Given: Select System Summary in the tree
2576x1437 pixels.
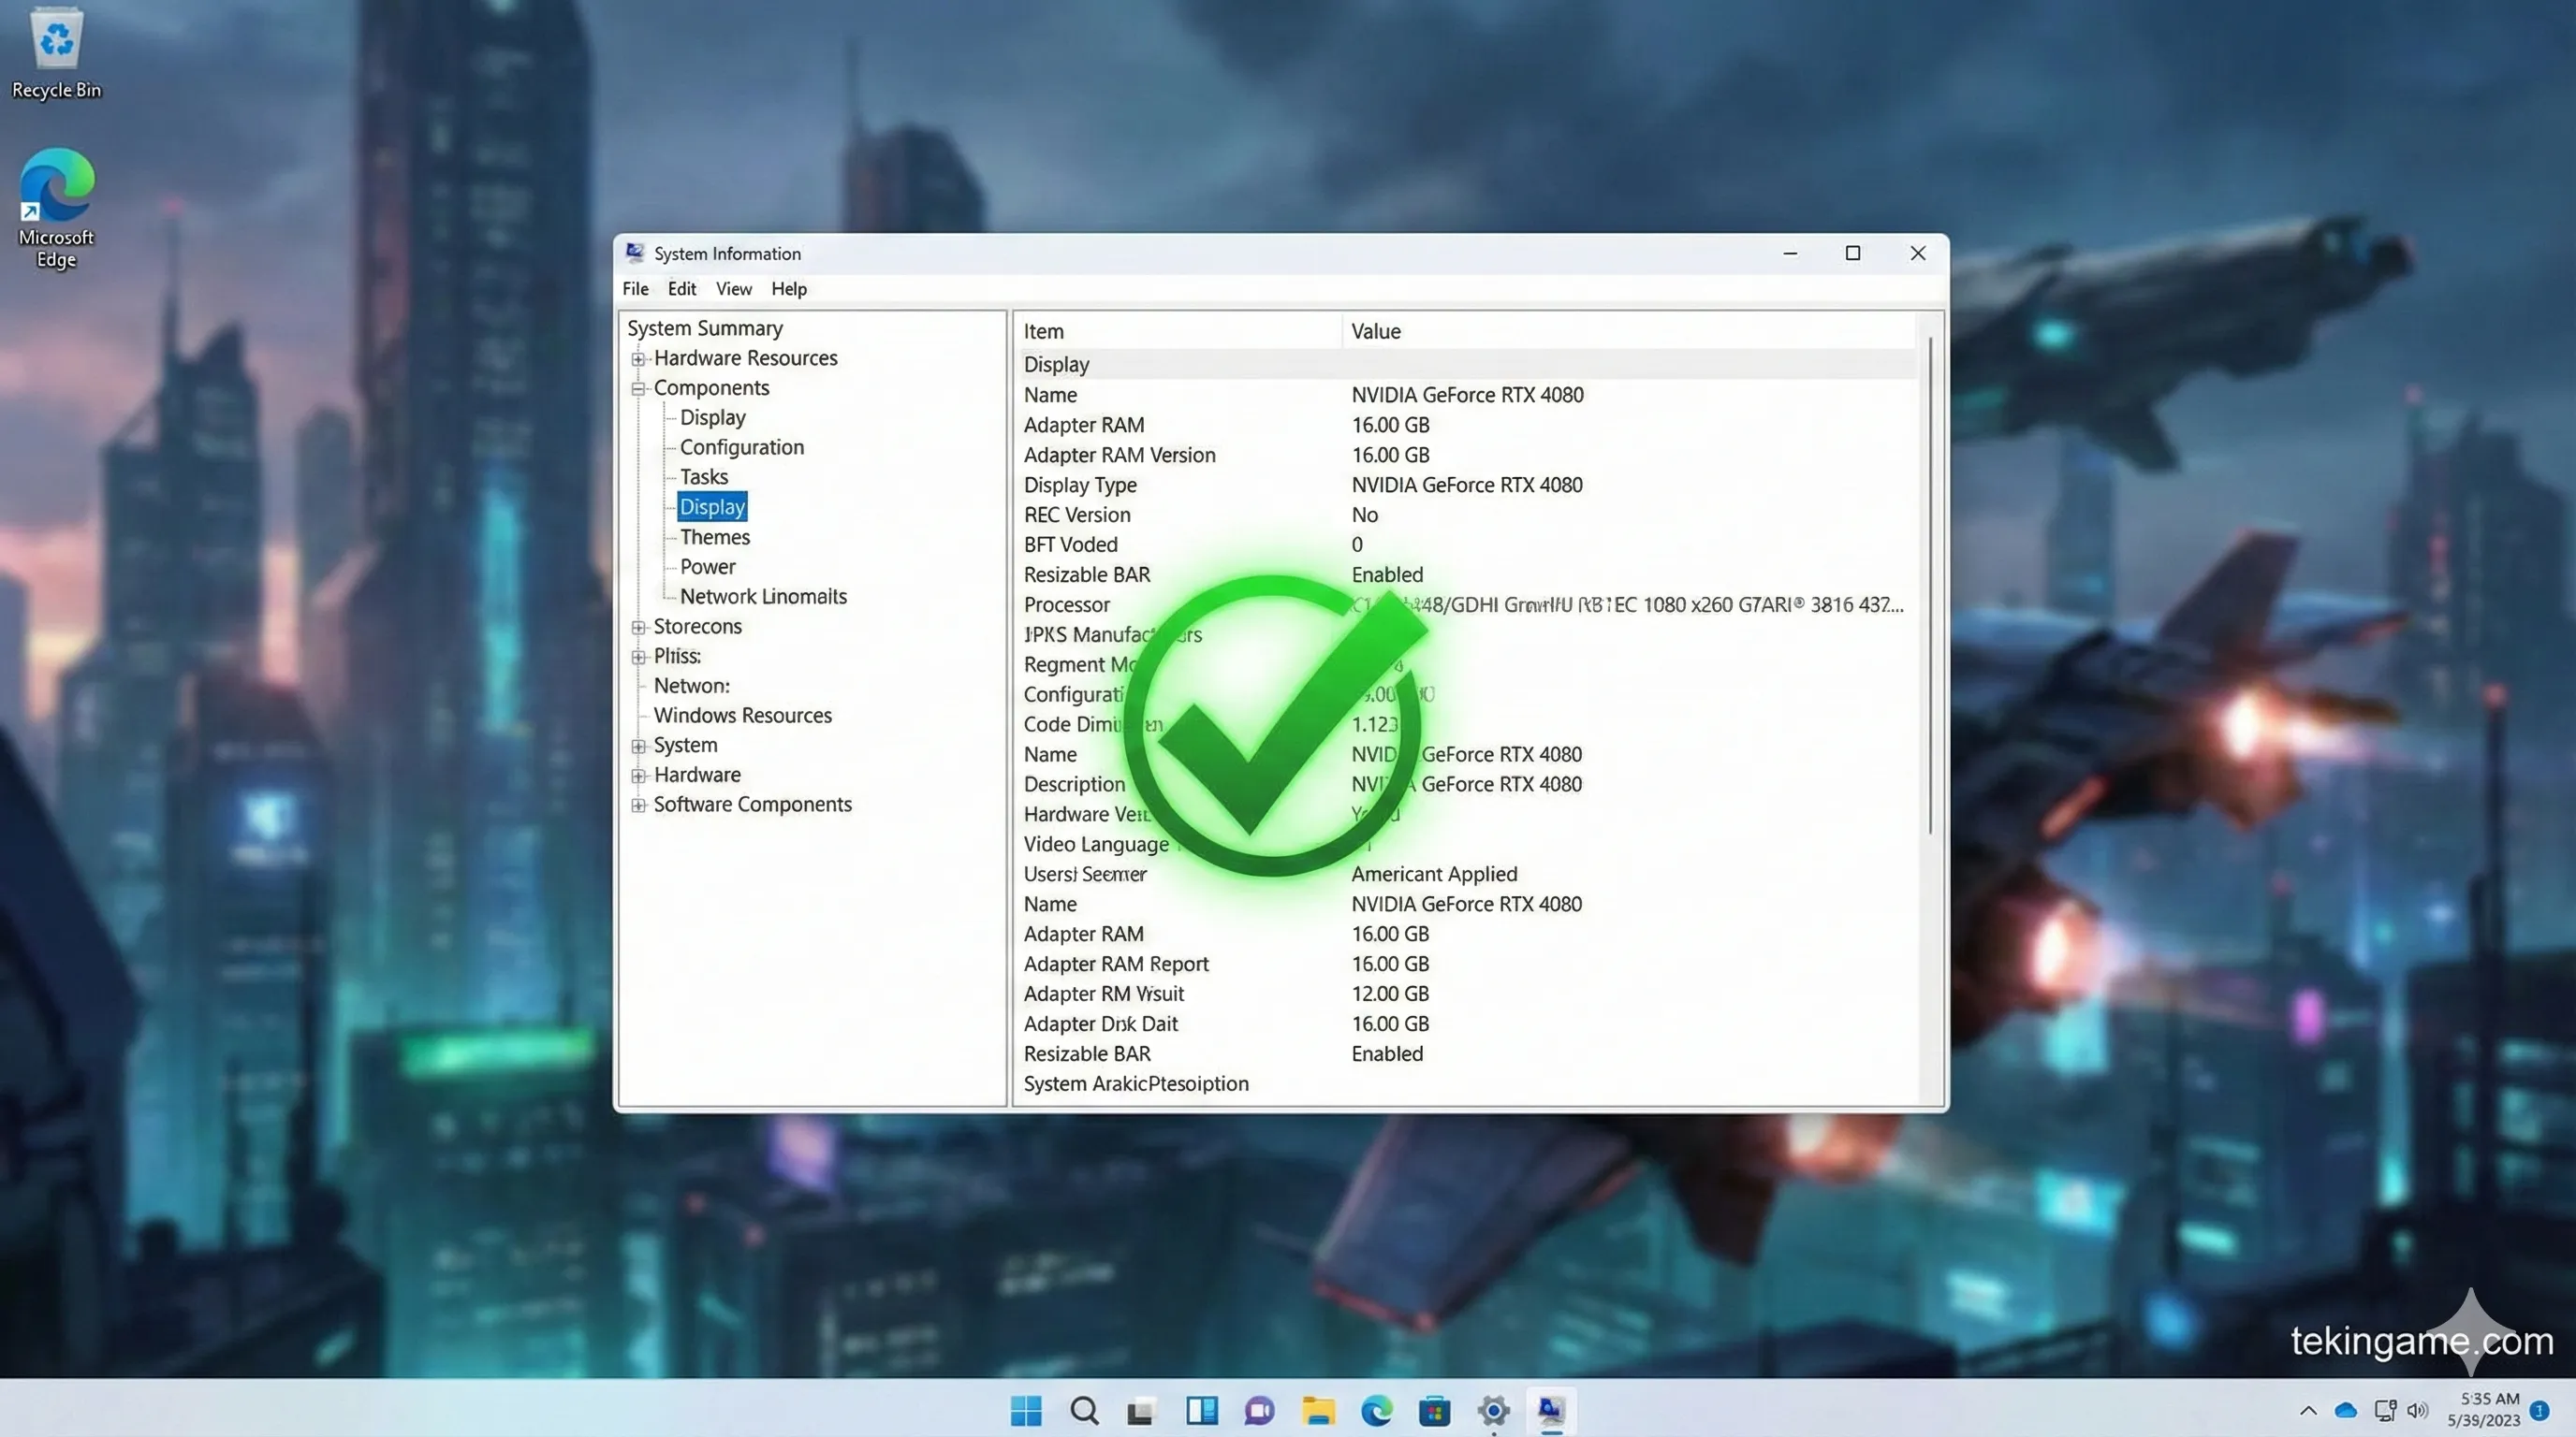Looking at the screenshot, I should coord(704,328).
